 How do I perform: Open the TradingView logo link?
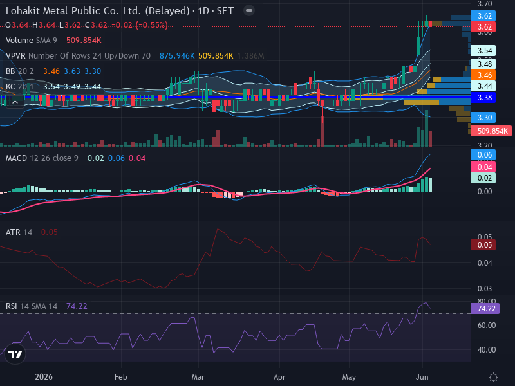pyautogui.click(x=15, y=354)
